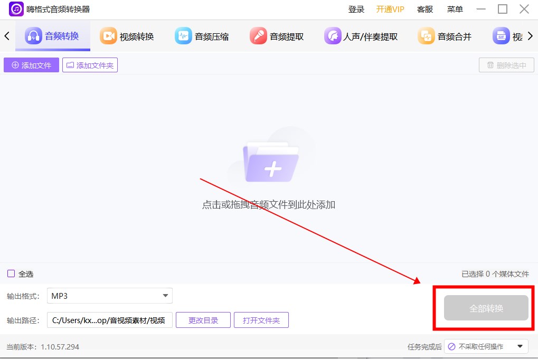Open the 视频转换 tool
This screenshot has height=359, width=538.
coord(127,35)
